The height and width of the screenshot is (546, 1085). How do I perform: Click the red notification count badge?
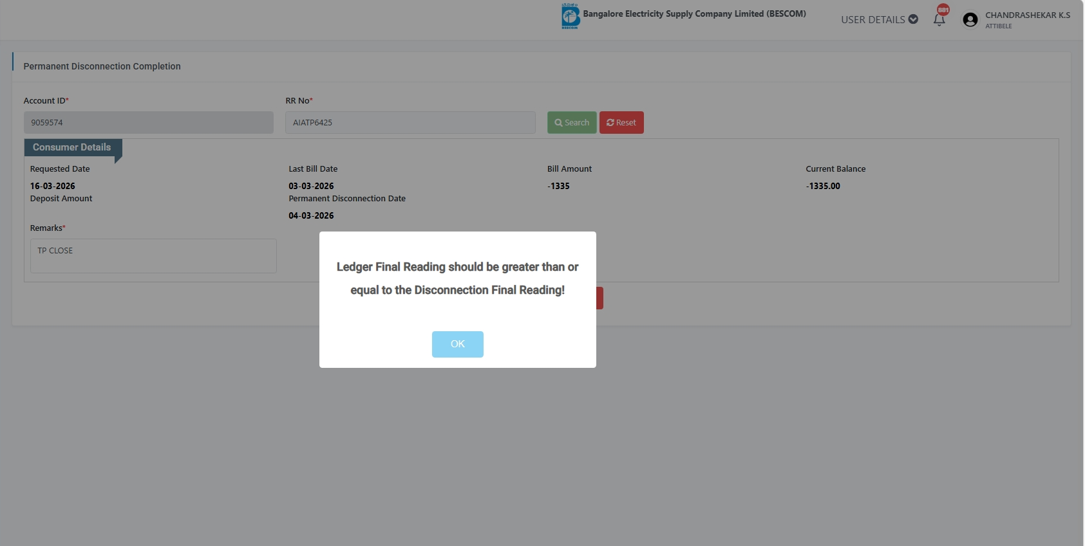943,10
